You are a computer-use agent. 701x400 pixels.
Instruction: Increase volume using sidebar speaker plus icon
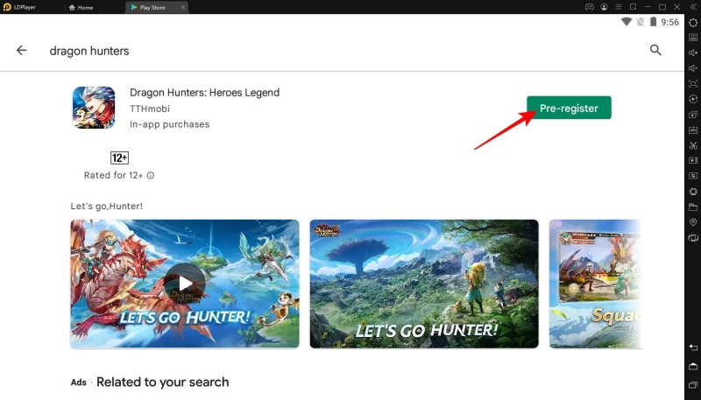click(x=693, y=53)
